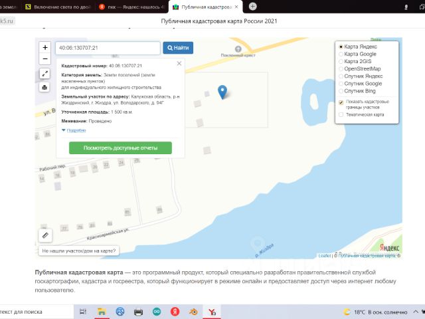This screenshot has height=319, width=425.
Task: Click Посмотреть доступные отчеты green button
Action: 121,148
